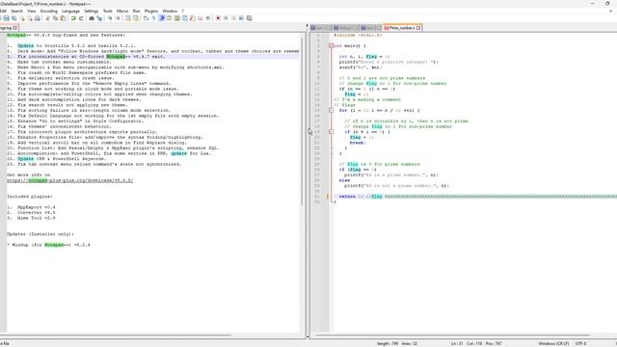
Task: Click the Copy toolbar icon
Action: (x=55, y=18)
